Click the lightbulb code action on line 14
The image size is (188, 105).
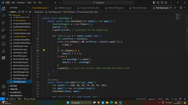coord(44,50)
